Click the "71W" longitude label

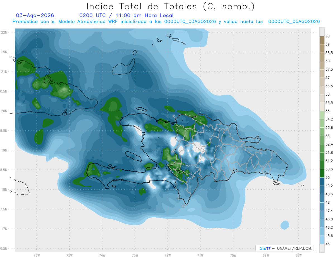[x=200, y=255]
